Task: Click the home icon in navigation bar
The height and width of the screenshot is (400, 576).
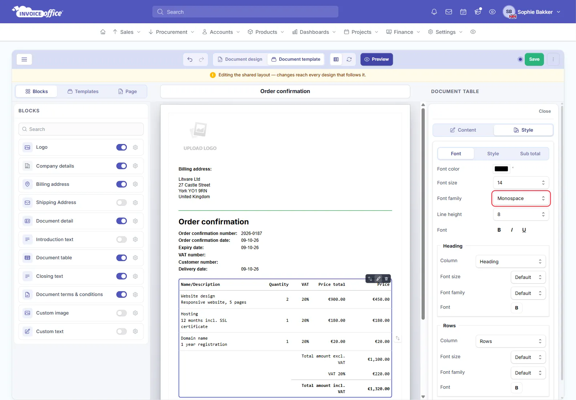Action: [x=103, y=32]
